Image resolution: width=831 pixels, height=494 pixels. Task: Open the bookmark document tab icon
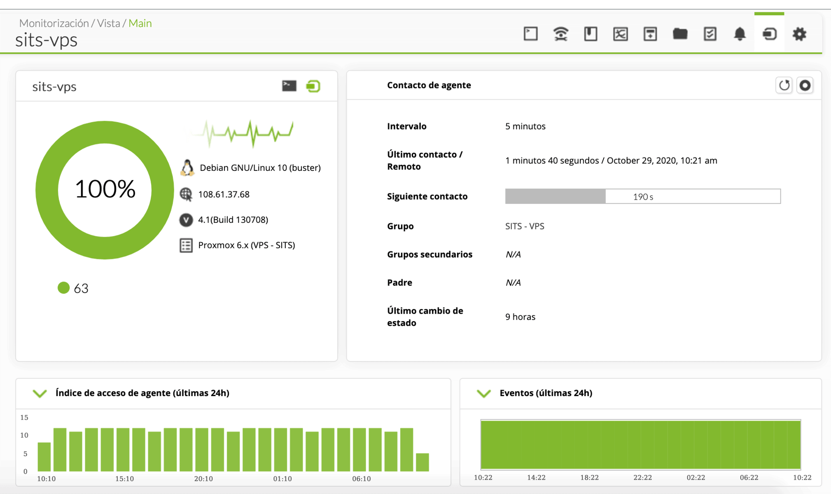(x=591, y=34)
